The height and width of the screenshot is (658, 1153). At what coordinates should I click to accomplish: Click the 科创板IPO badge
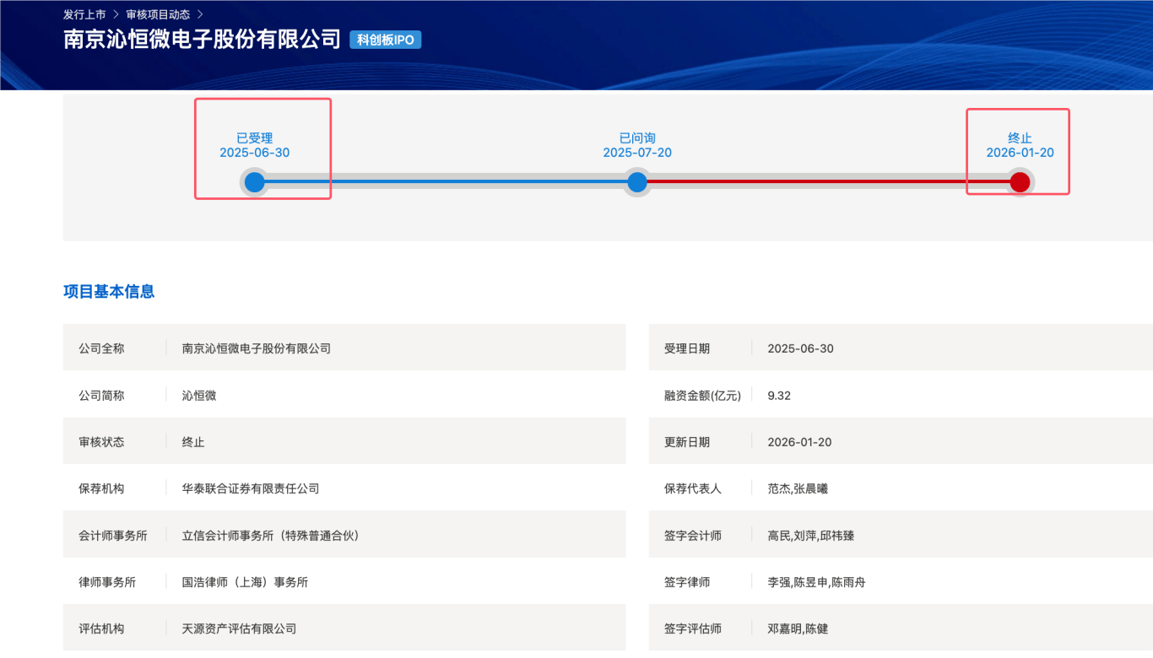(385, 40)
